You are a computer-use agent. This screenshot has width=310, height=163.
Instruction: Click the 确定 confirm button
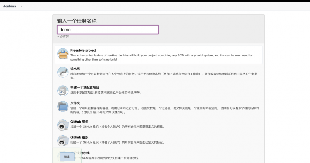tap(67, 157)
